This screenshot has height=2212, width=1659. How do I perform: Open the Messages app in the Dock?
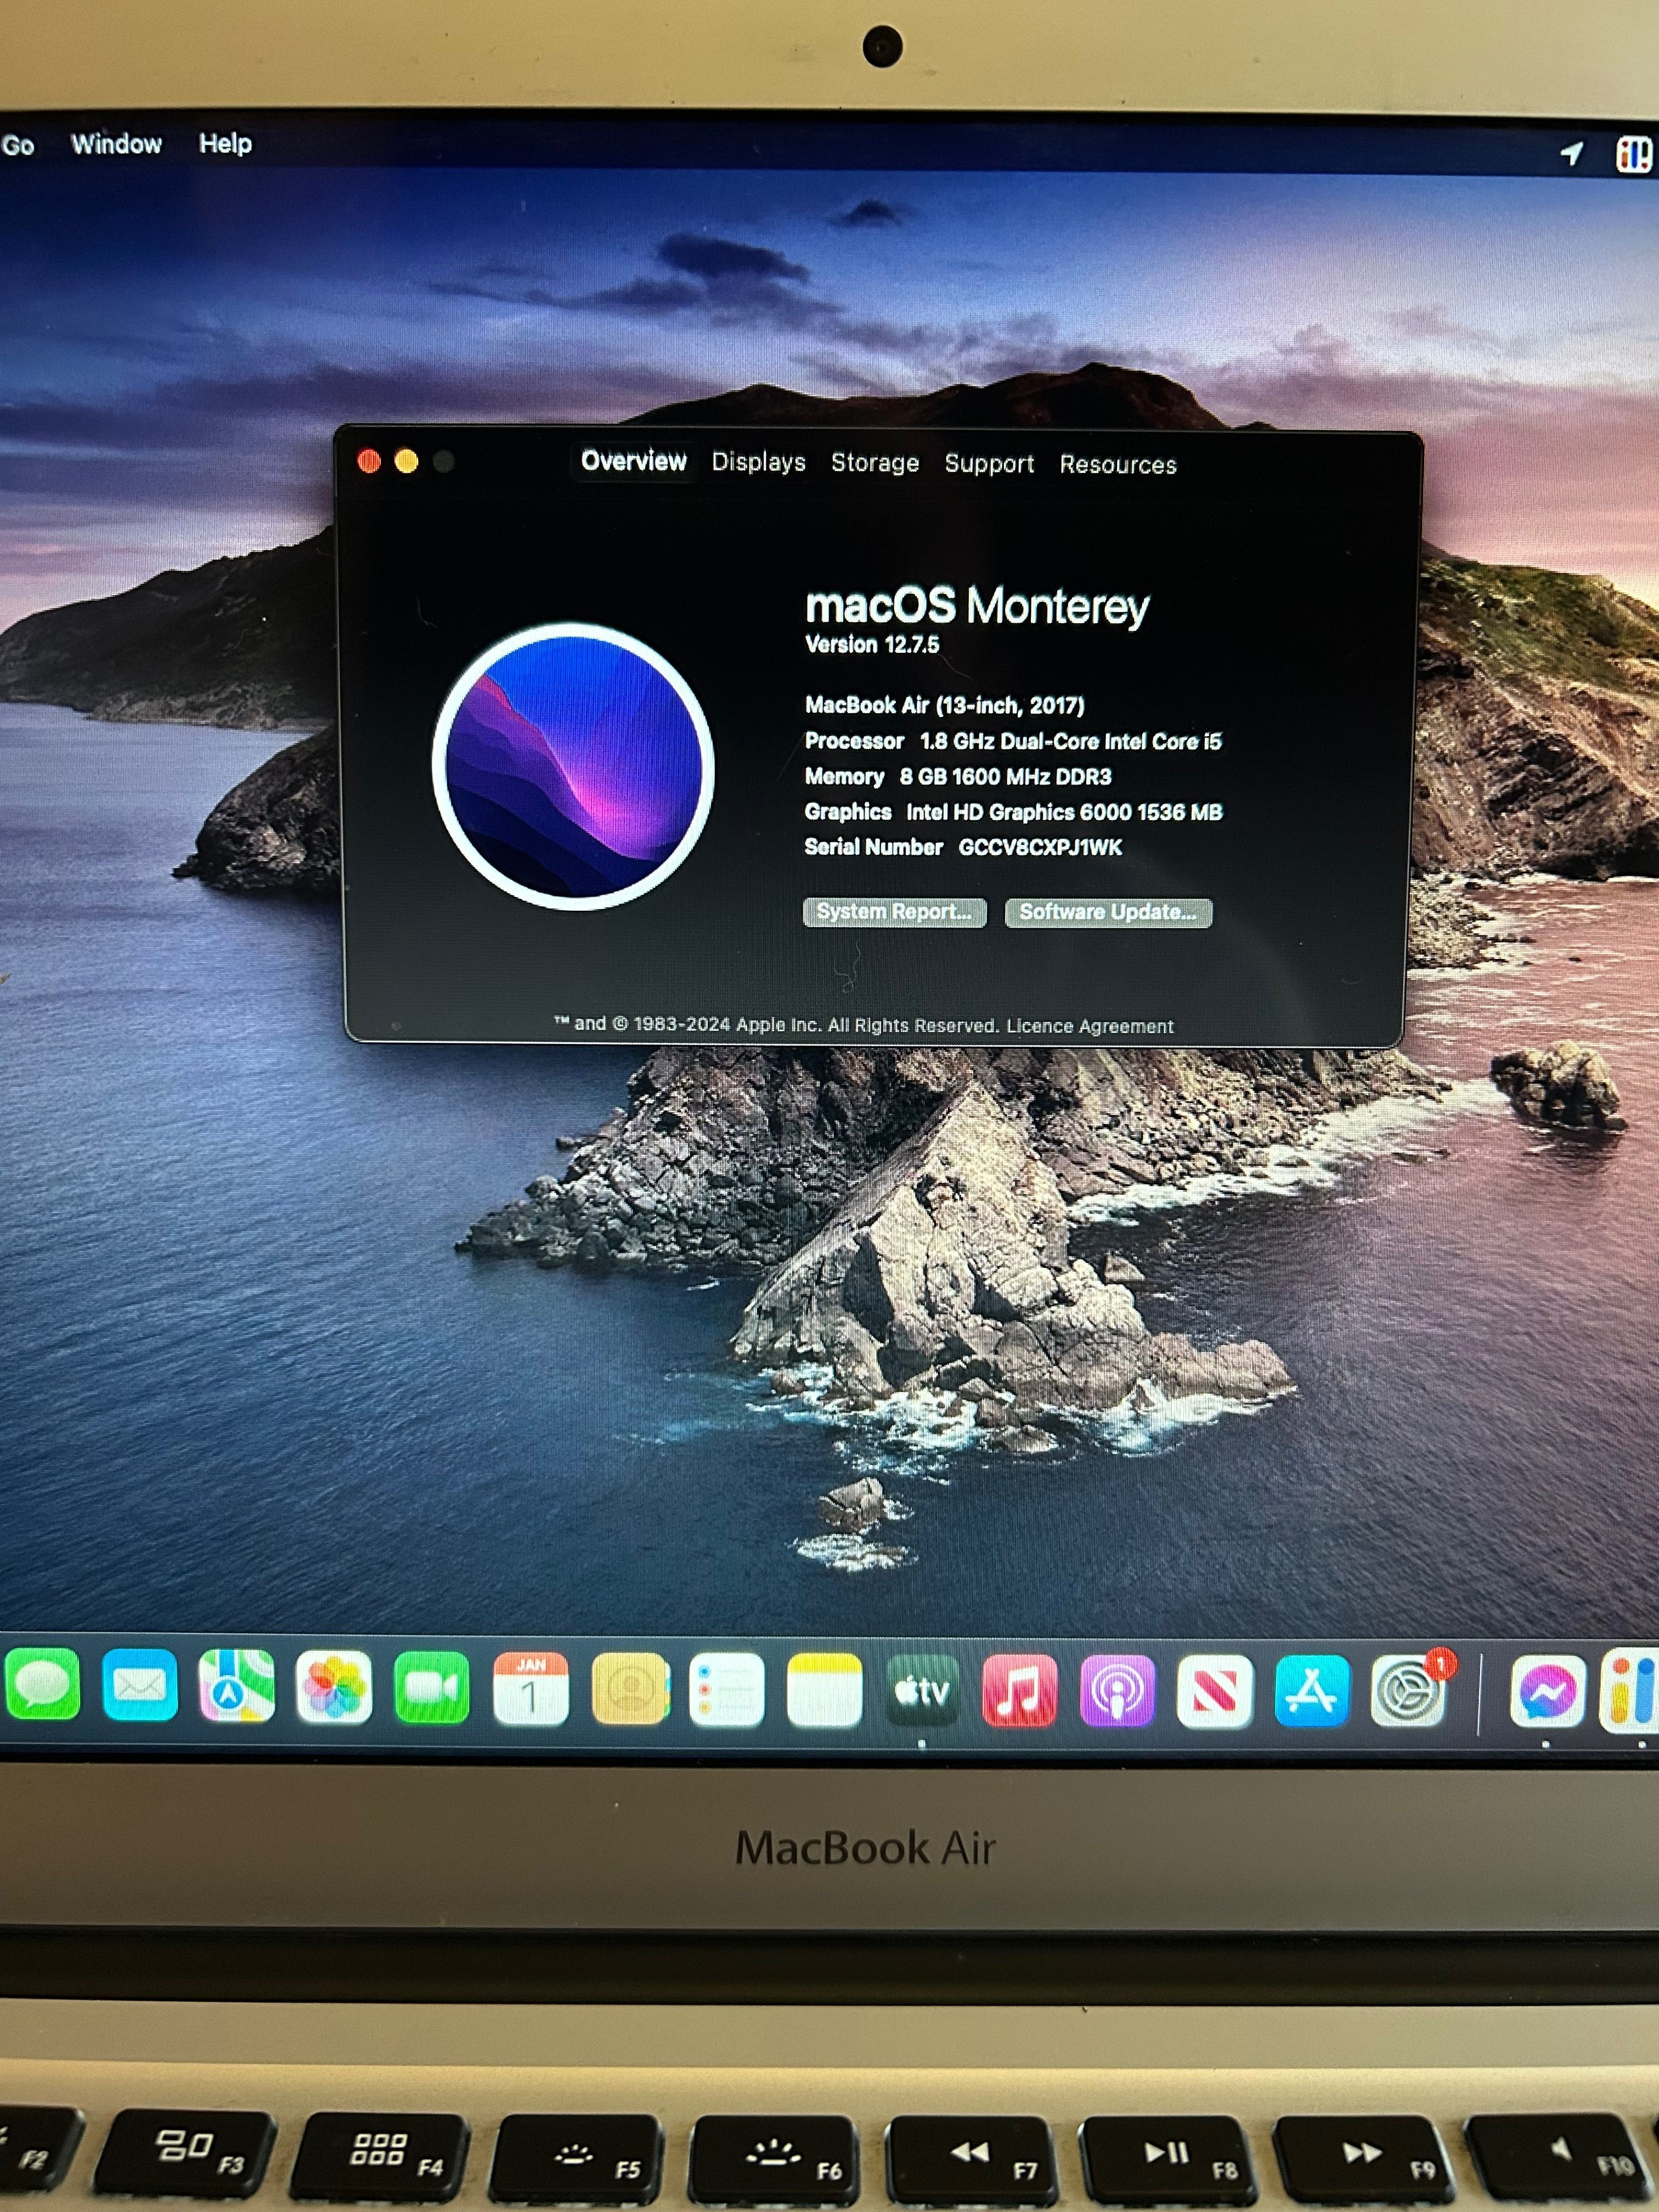click(41, 1686)
